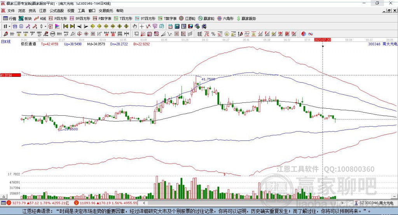Click the Dn=28.2722 indicator value
The height and width of the screenshot is (215, 398).
tap(119, 44)
